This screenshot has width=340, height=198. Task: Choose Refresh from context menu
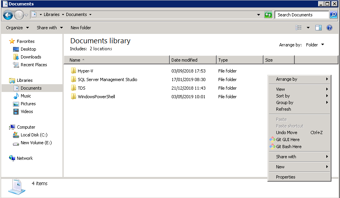pyautogui.click(x=299, y=109)
